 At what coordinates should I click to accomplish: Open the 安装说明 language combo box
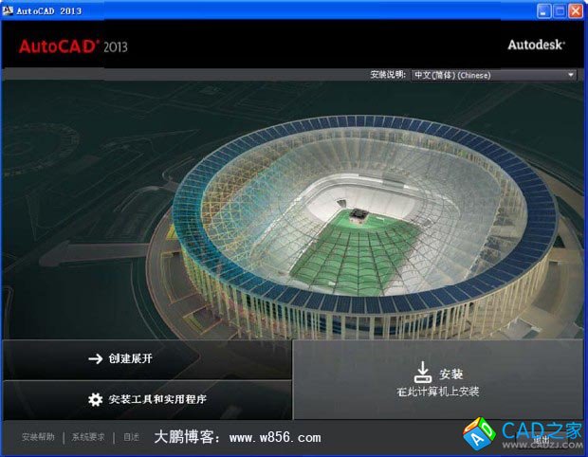(x=494, y=75)
